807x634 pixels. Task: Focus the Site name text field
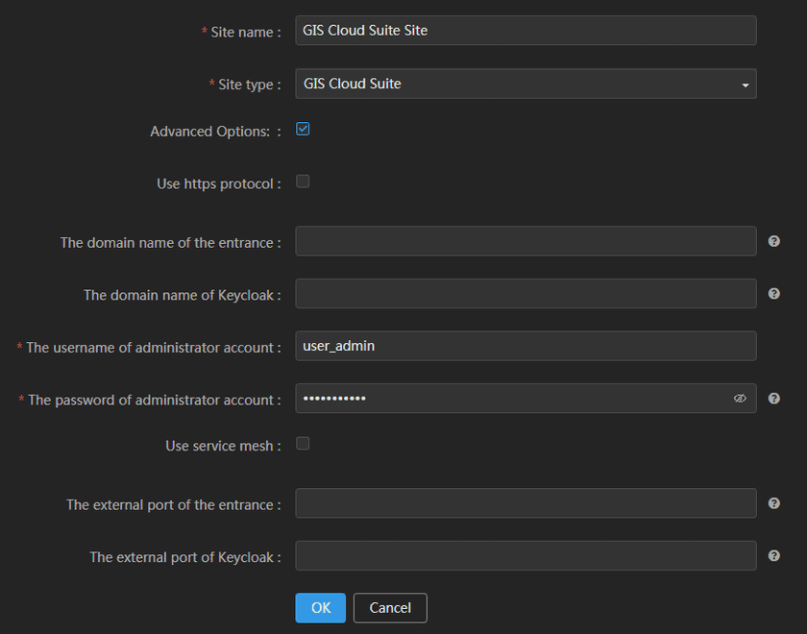pos(525,31)
